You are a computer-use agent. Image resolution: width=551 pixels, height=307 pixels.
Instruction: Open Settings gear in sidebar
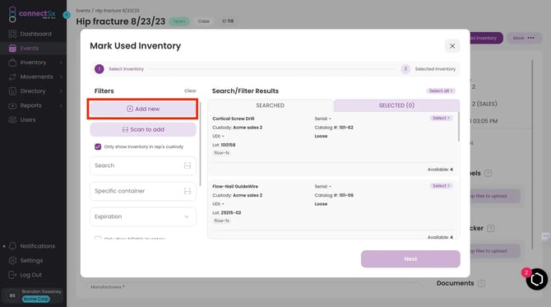coord(12,260)
